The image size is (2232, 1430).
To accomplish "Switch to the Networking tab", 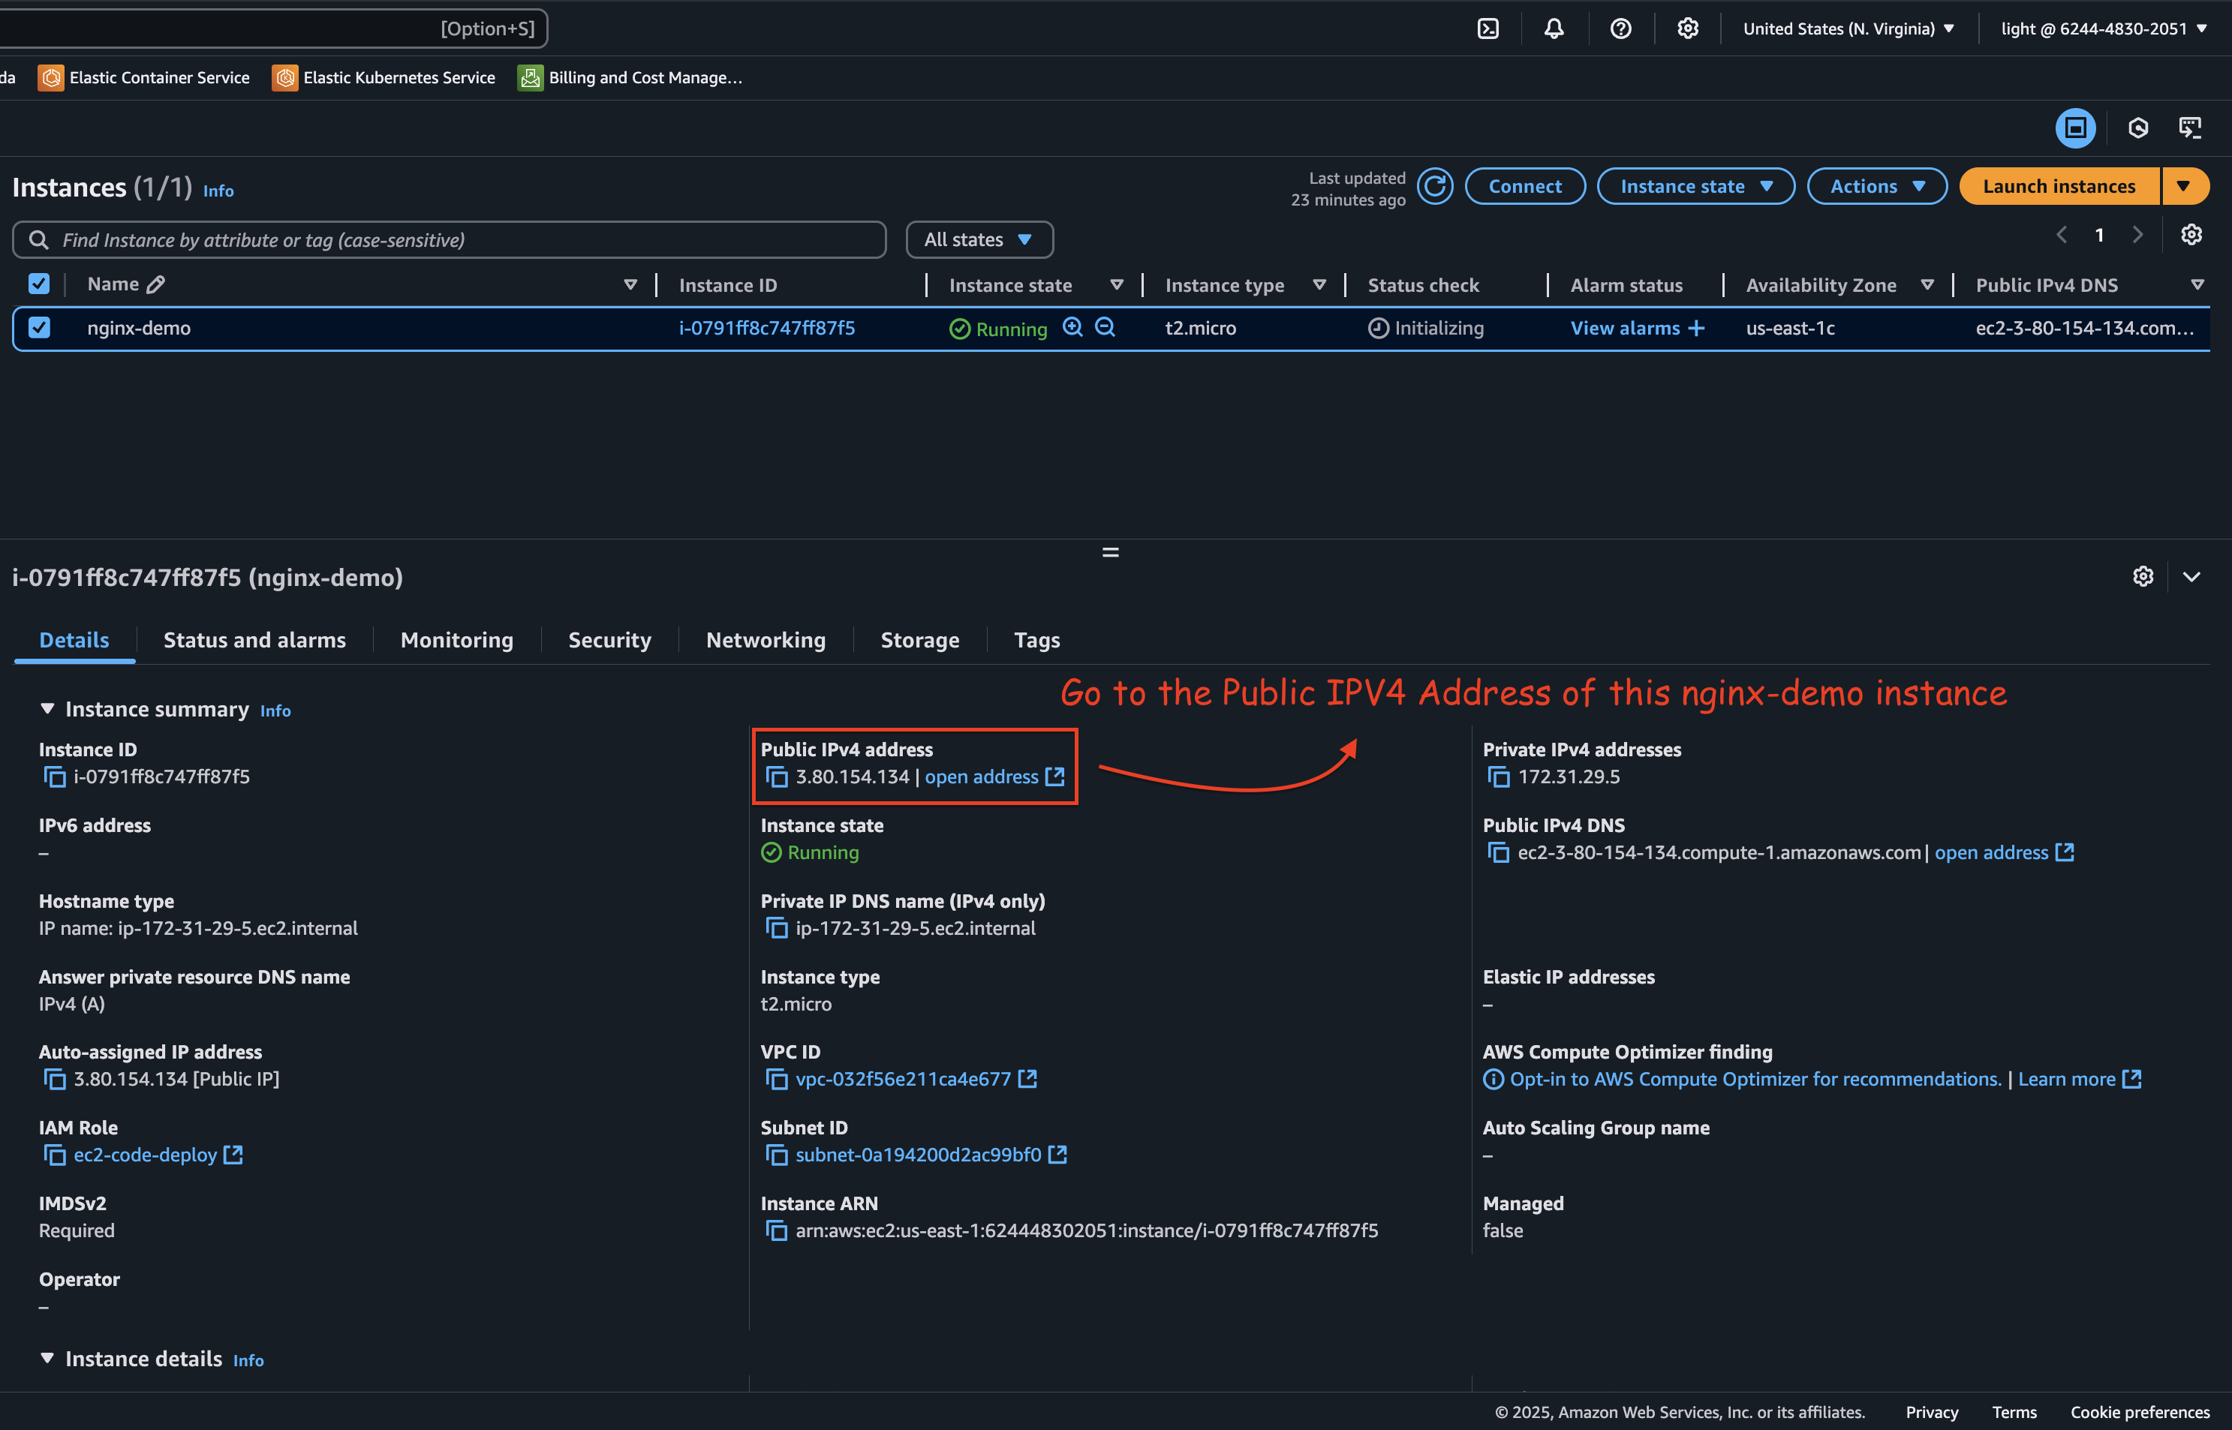I will click(766, 640).
